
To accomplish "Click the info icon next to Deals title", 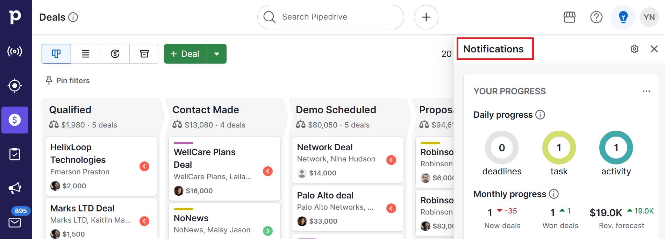I will tap(73, 17).
